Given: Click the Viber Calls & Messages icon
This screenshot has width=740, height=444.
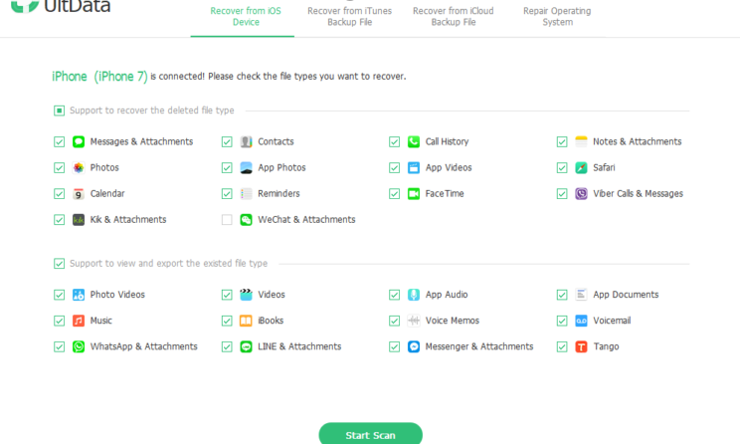Looking at the screenshot, I should [581, 193].
